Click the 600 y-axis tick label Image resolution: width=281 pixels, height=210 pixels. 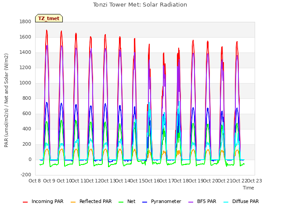click(x=27, y=114)
